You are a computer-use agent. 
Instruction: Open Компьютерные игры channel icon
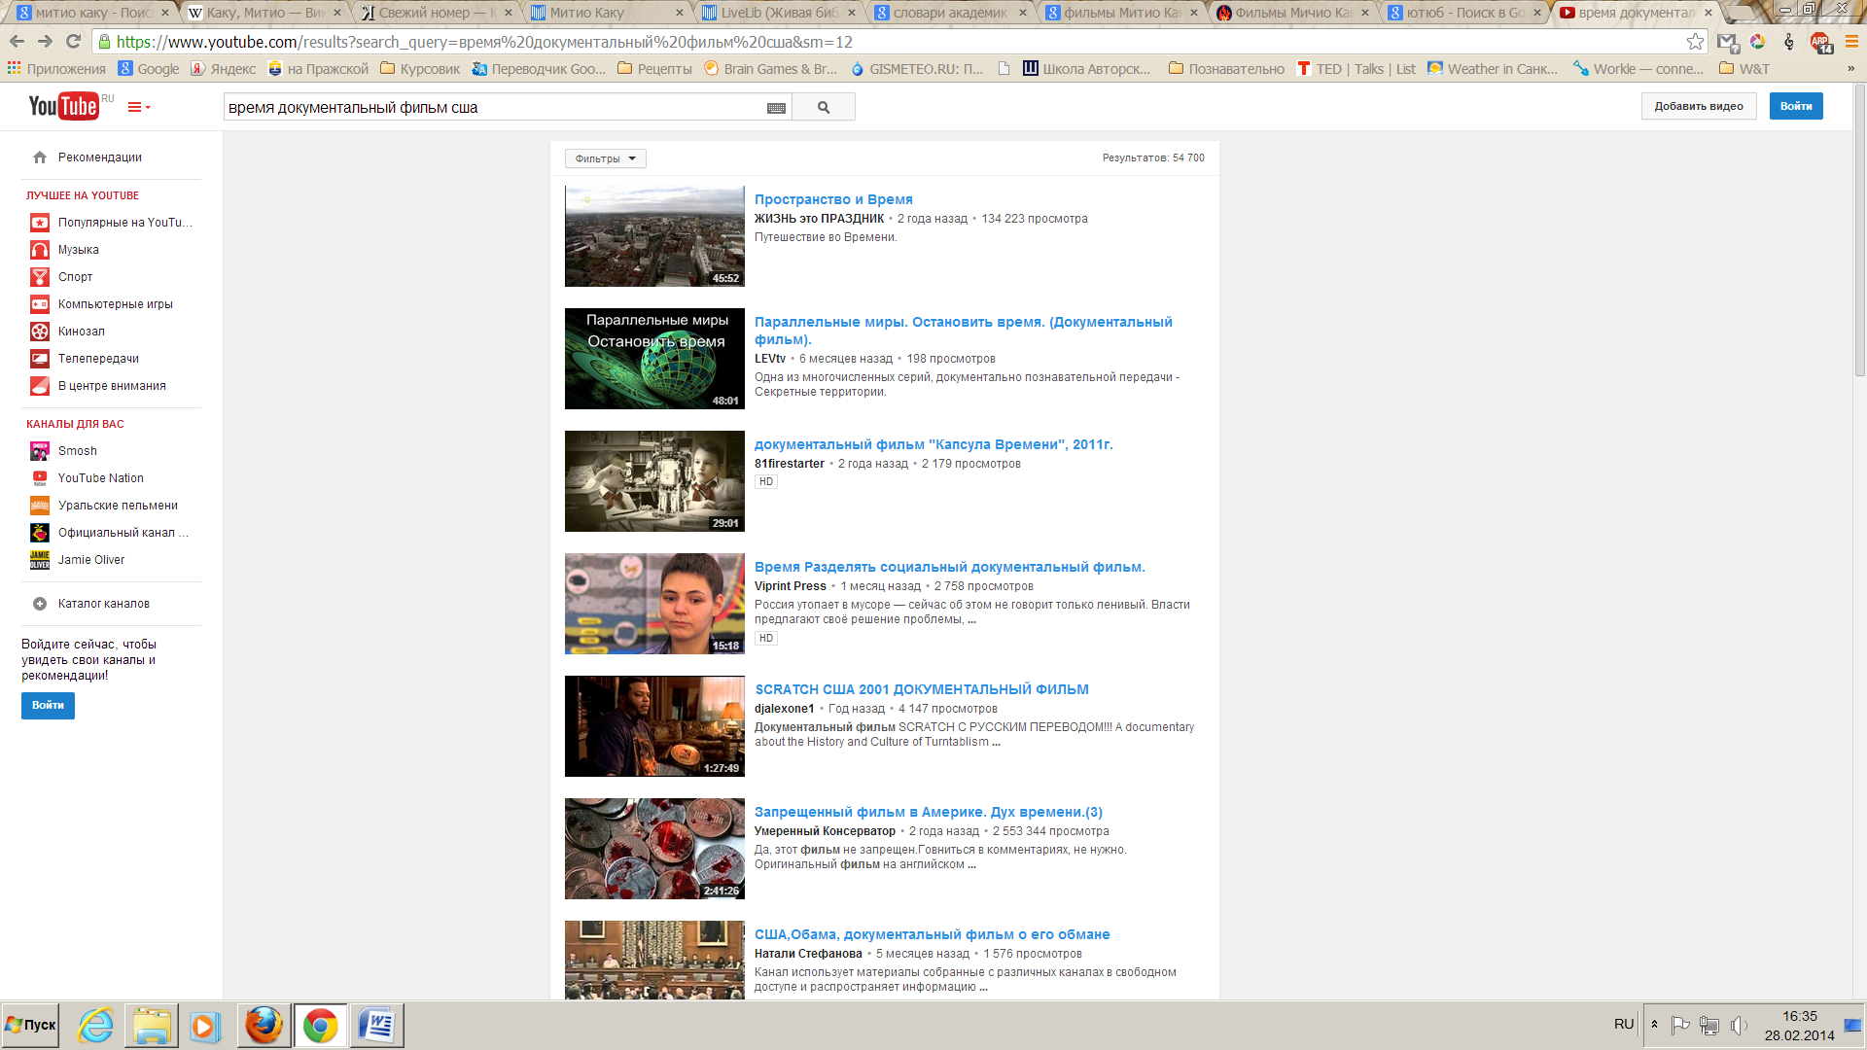(x=40, y=304)
